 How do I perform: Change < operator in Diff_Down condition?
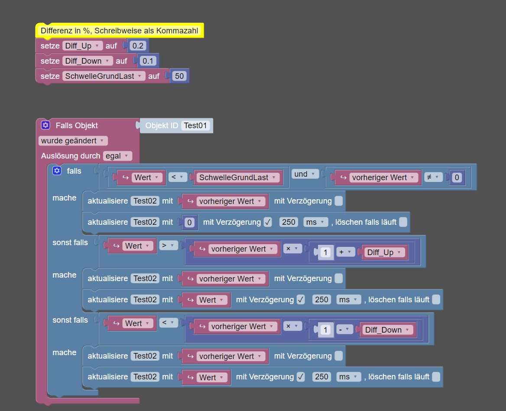click(x=169, y=323)
